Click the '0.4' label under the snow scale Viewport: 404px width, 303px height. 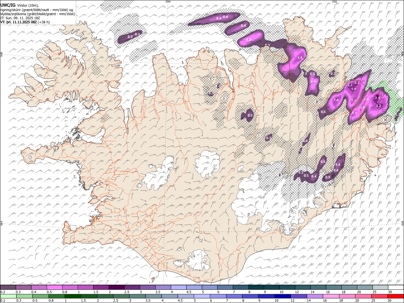(33, 292)
